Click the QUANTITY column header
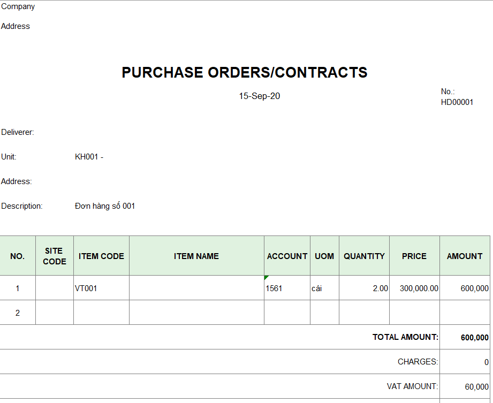The image size is (493, 403). tap(364, 256)
